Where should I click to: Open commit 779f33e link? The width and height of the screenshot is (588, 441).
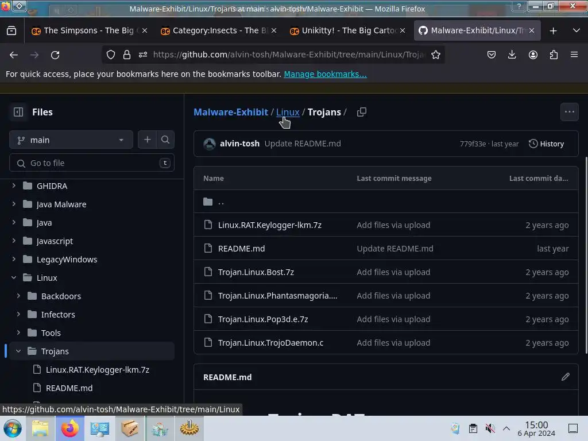pos(473,144)
